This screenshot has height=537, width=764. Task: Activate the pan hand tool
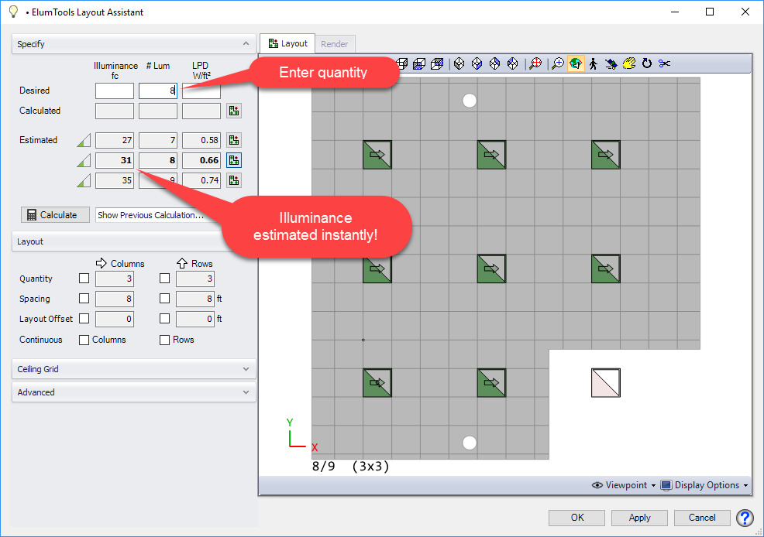coord(628,64)
